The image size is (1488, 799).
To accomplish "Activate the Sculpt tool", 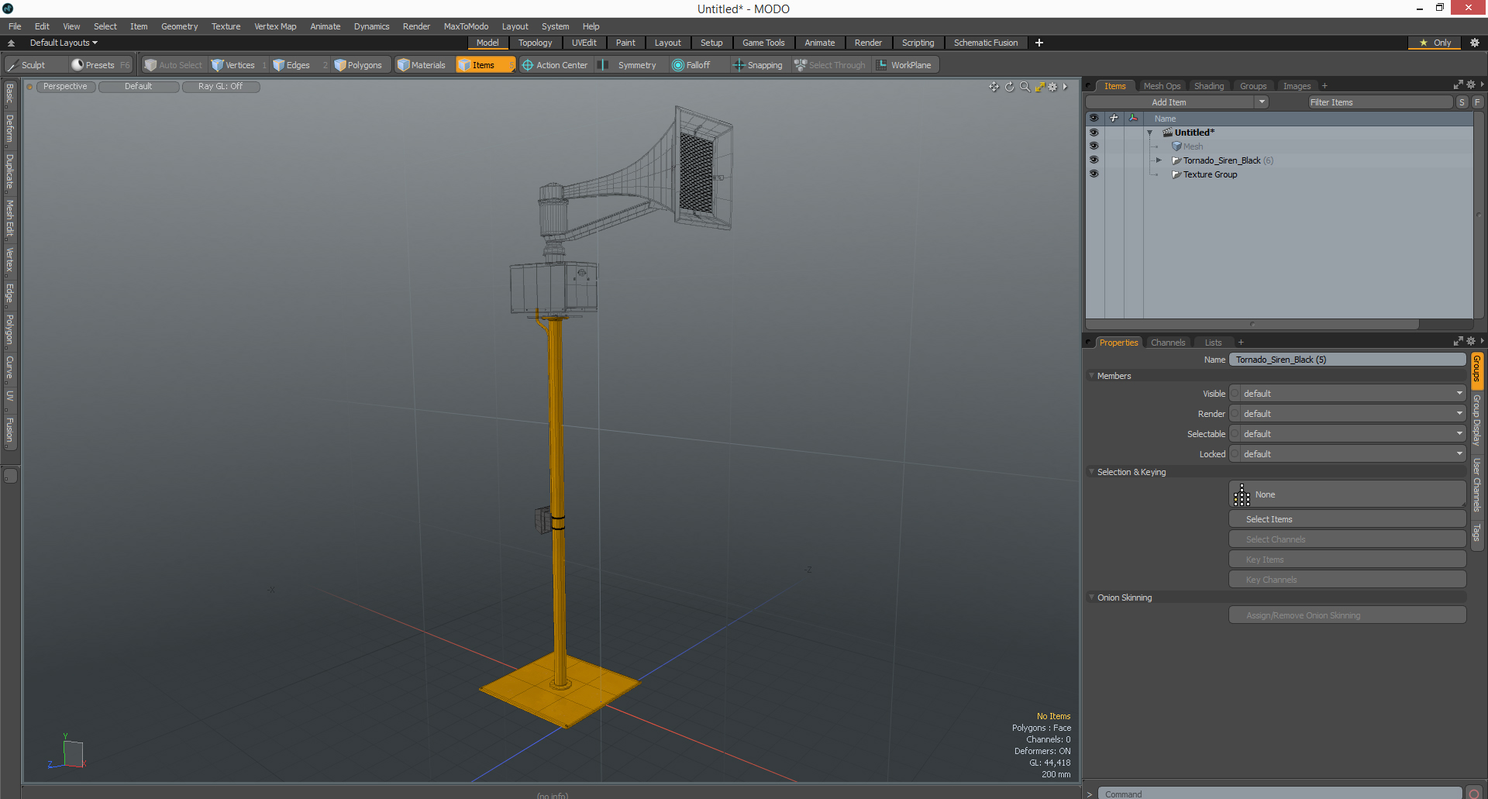I will pos(34,65).
